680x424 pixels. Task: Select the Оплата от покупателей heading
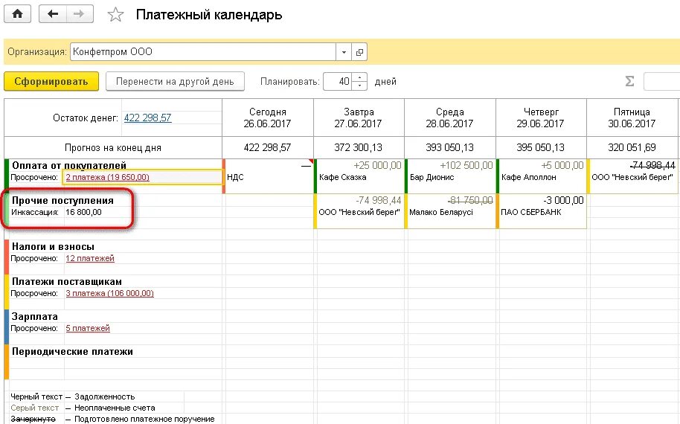coord(69,165)
